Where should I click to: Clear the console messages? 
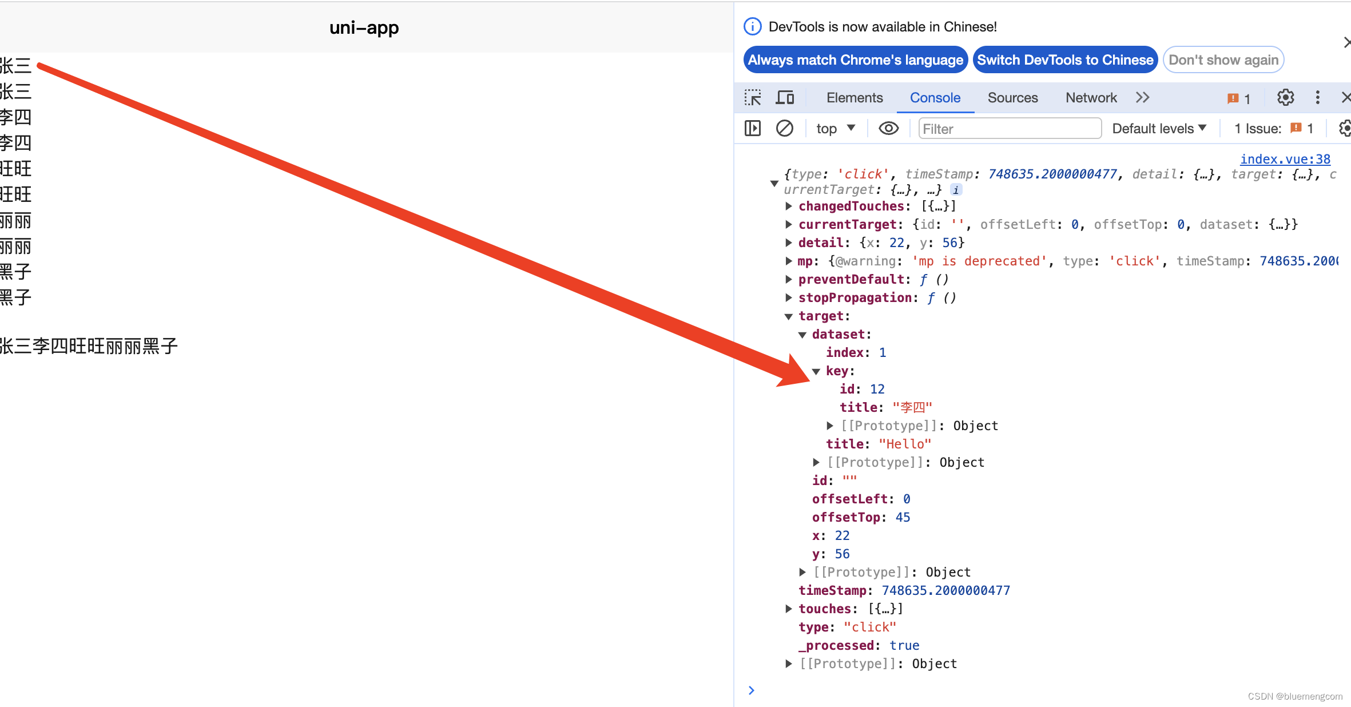[784, 128]
